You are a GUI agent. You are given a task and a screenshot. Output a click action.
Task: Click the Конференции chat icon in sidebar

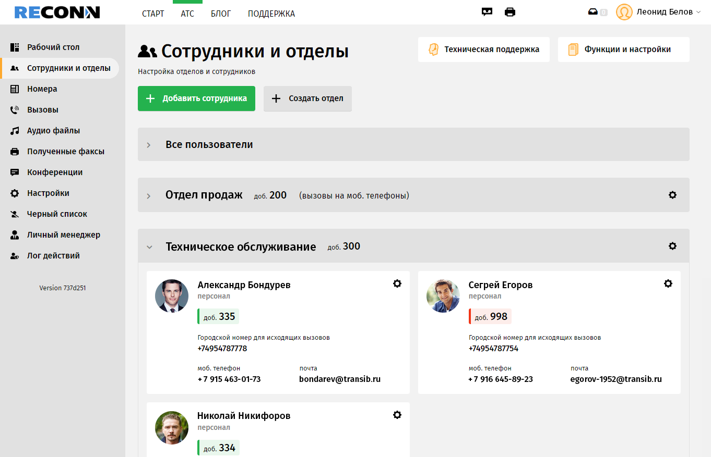(15, 172)
